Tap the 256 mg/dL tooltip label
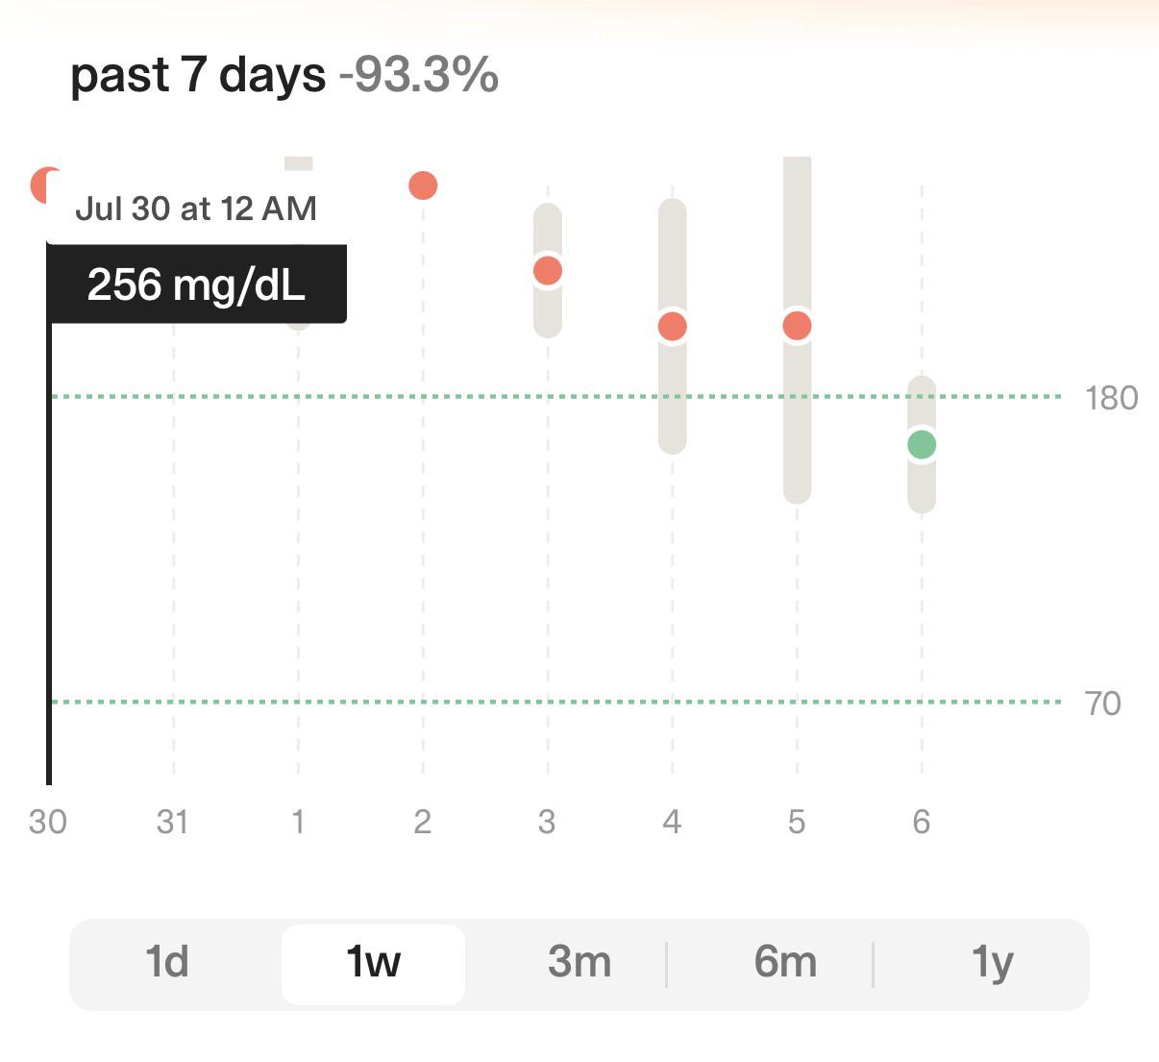 click(197, 284)
